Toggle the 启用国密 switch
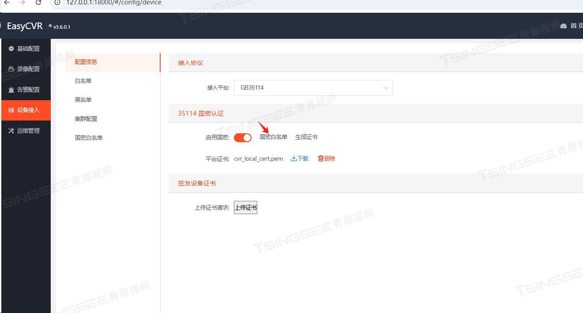Image resolution: width=583 pixels, height=313 pixels. pyautogui.click(x=243, y=137)
